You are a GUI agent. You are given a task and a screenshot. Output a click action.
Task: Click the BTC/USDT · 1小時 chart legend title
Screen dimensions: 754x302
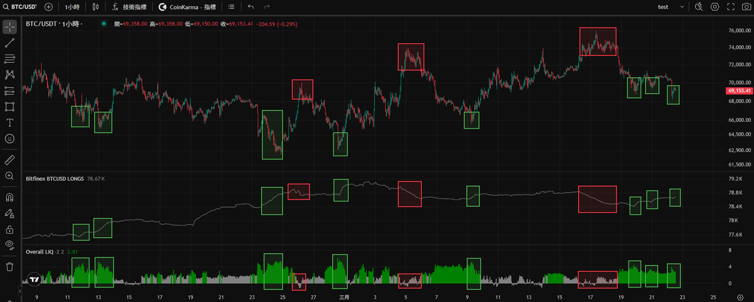tap(53, 23)
